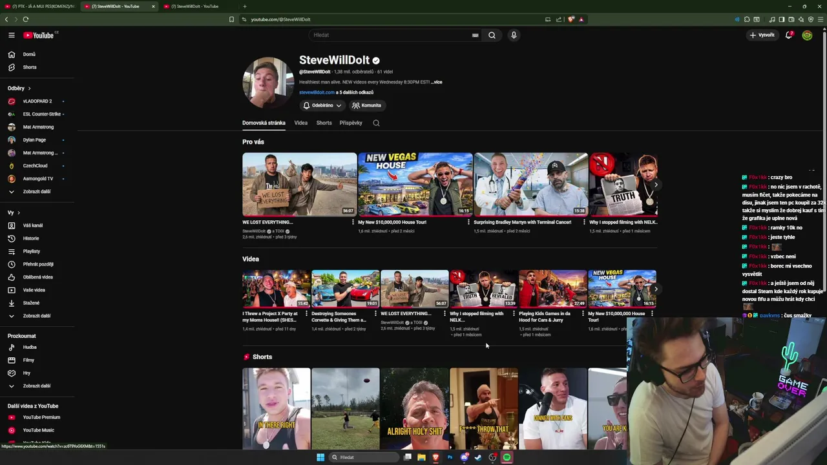Search within the SteveWillDoIt channel

[376, 123]
